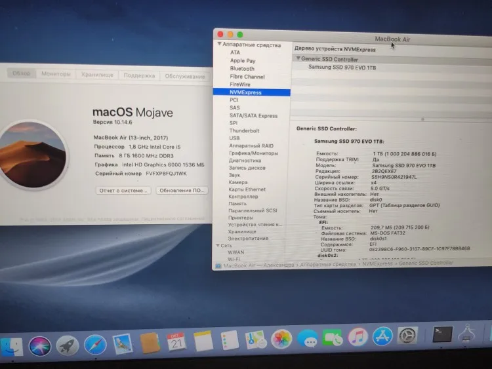The height and width of the screenshot is (369, 492).
Task: Select Fibre Channel in sidebar
Action: 247,77
